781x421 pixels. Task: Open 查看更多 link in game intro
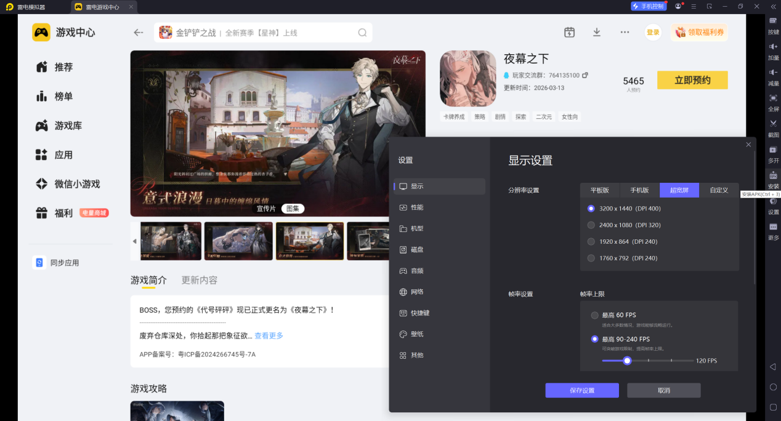(269, 335)
